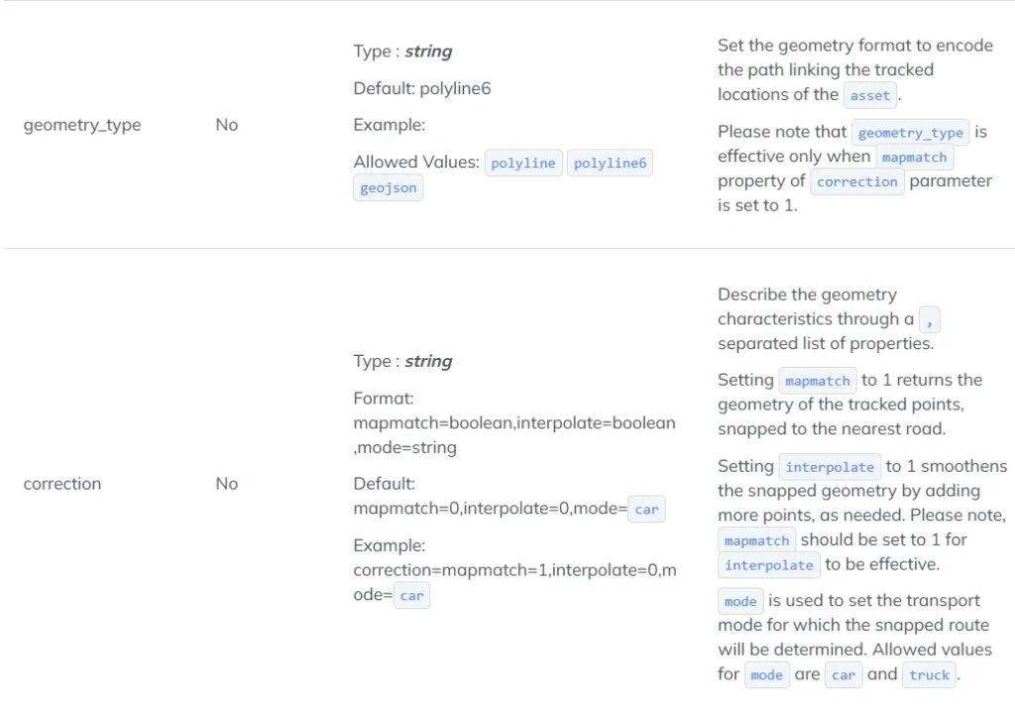Click the car tag in Default value
The image size is (1015, 713).
coord(646,509)
